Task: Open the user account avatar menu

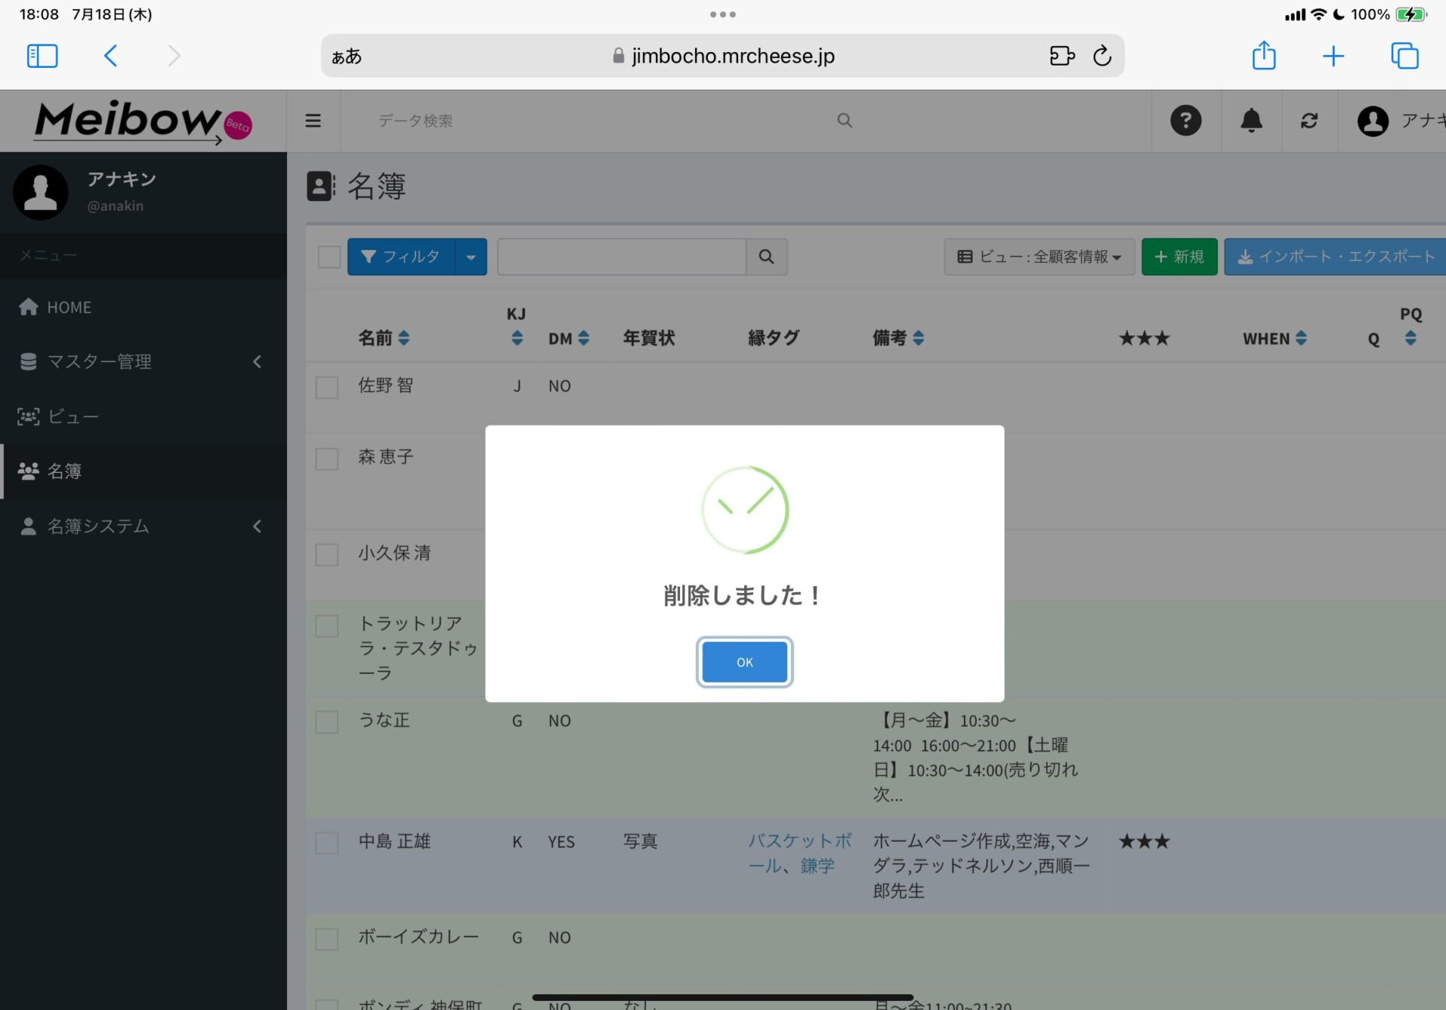Action: point(1372,121)
